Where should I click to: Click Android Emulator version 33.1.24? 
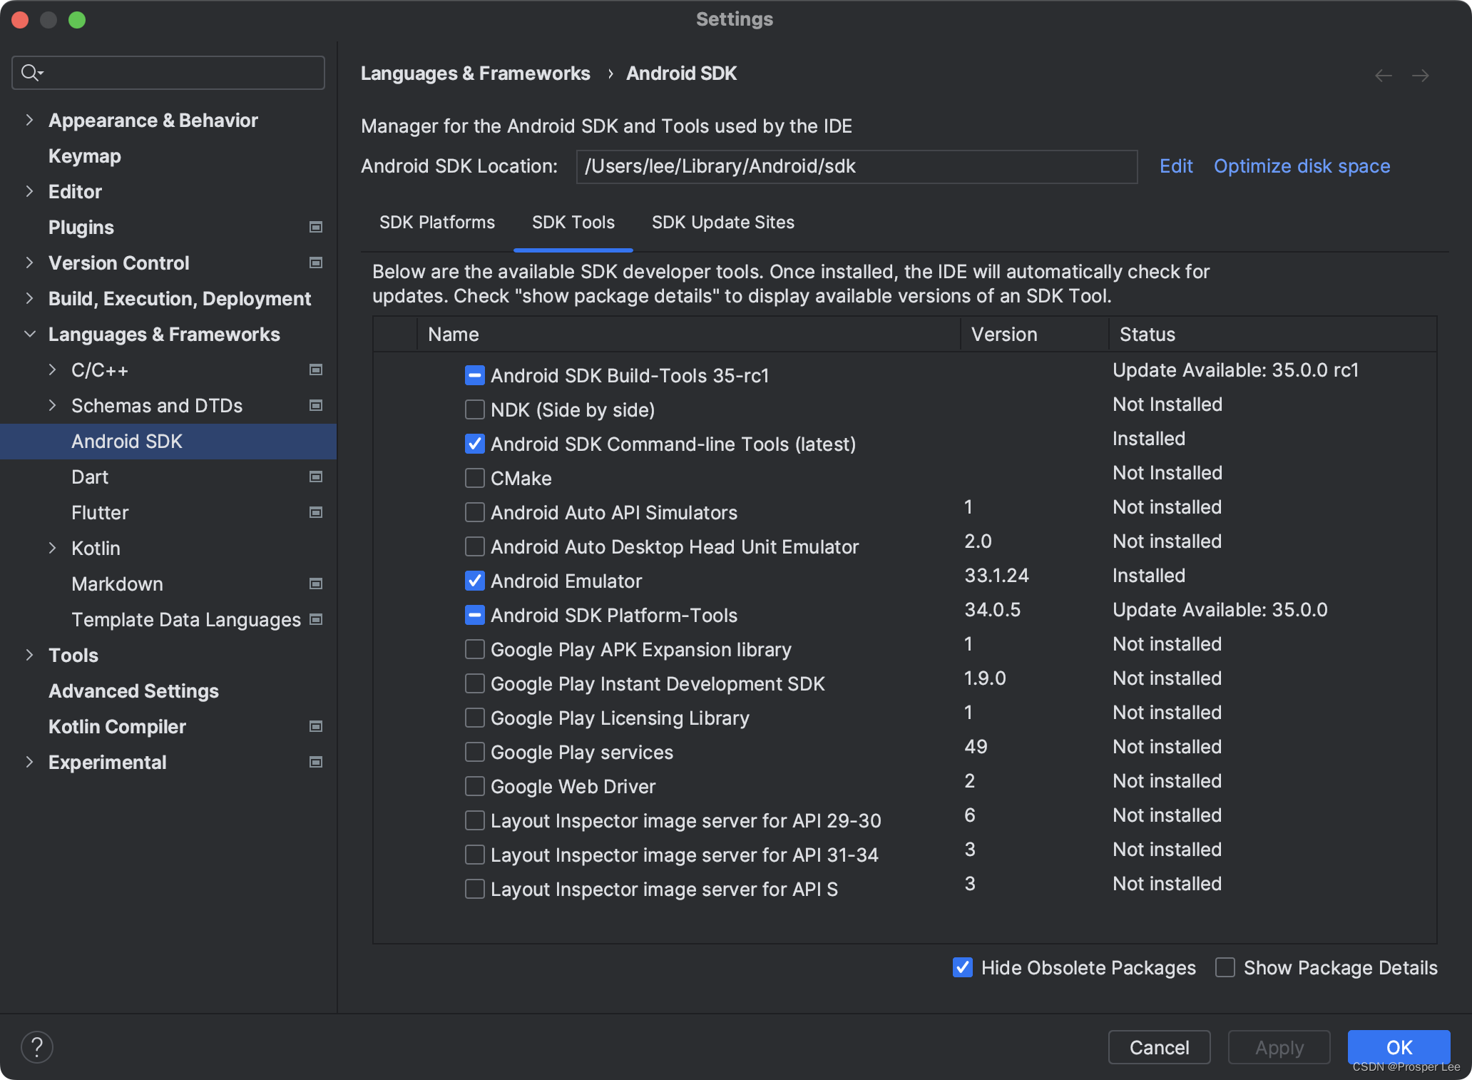(996, 575)
